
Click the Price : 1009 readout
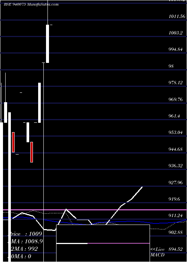tap(25, 234)
